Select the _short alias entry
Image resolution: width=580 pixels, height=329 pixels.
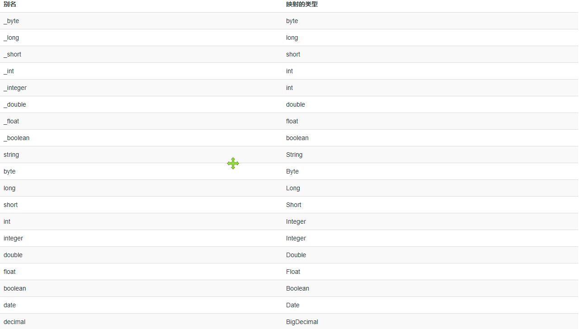(x=12, y=54)
